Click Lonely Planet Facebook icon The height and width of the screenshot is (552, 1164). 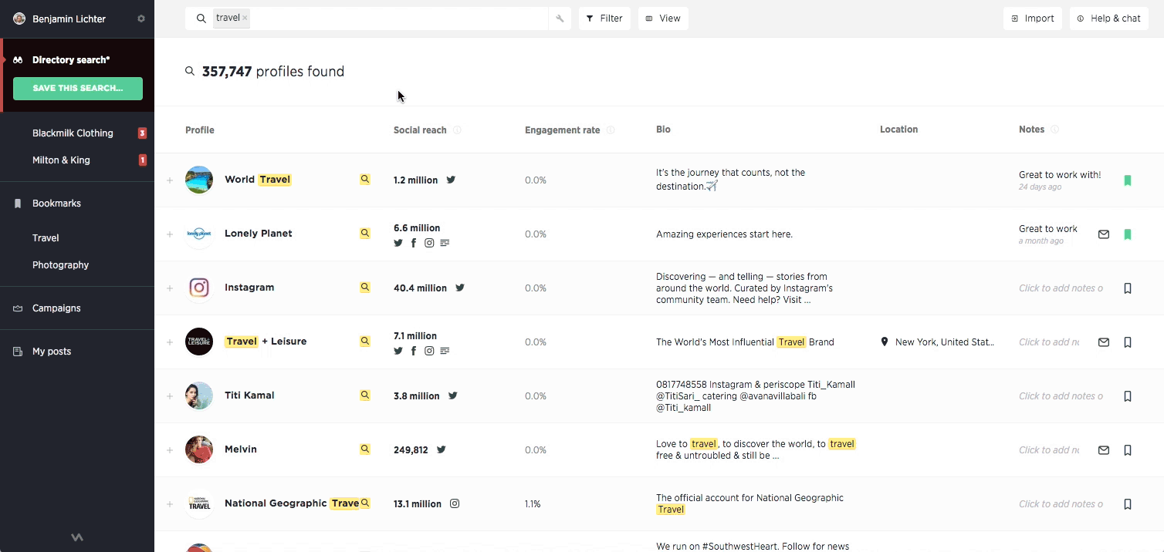pos(414,243)
